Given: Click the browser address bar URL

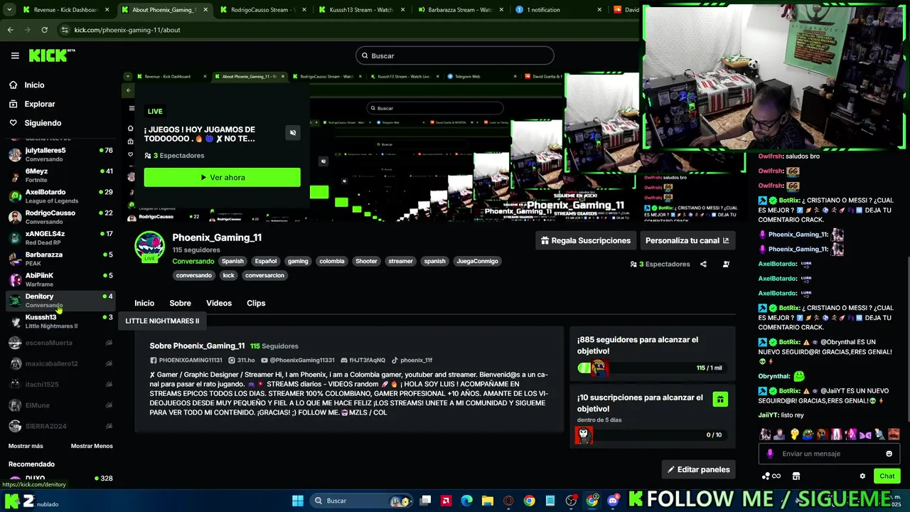Looking at the screenshot, I should pyautogui.click(x=127, y=30).
